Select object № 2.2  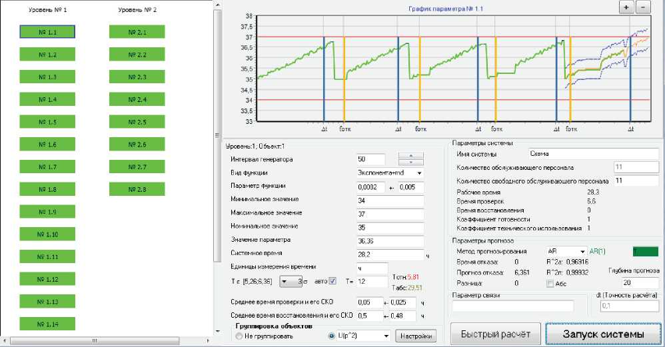point(137,54)
